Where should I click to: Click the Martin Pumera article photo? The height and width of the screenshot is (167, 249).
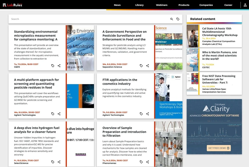[193, 60]
